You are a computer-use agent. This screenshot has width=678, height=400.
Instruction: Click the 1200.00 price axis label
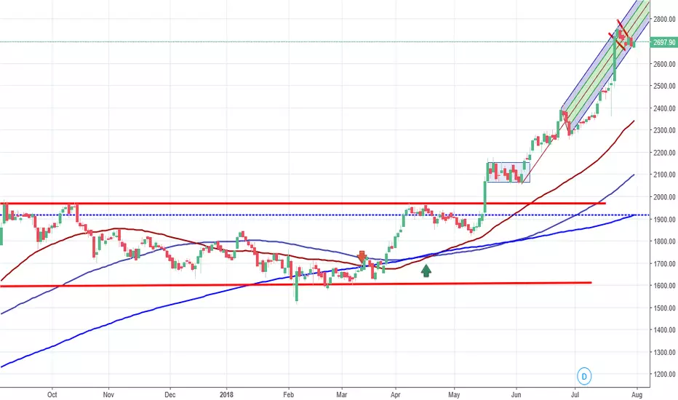(x=664, y=375)
